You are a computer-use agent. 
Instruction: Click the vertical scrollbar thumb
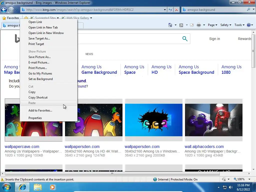[253, 51]
